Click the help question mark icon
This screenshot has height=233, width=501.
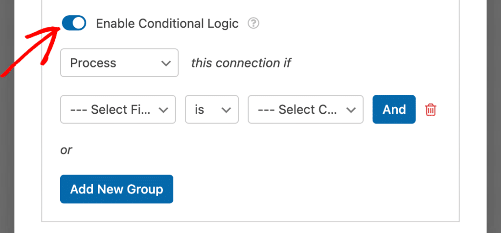[x=253, y=23]
